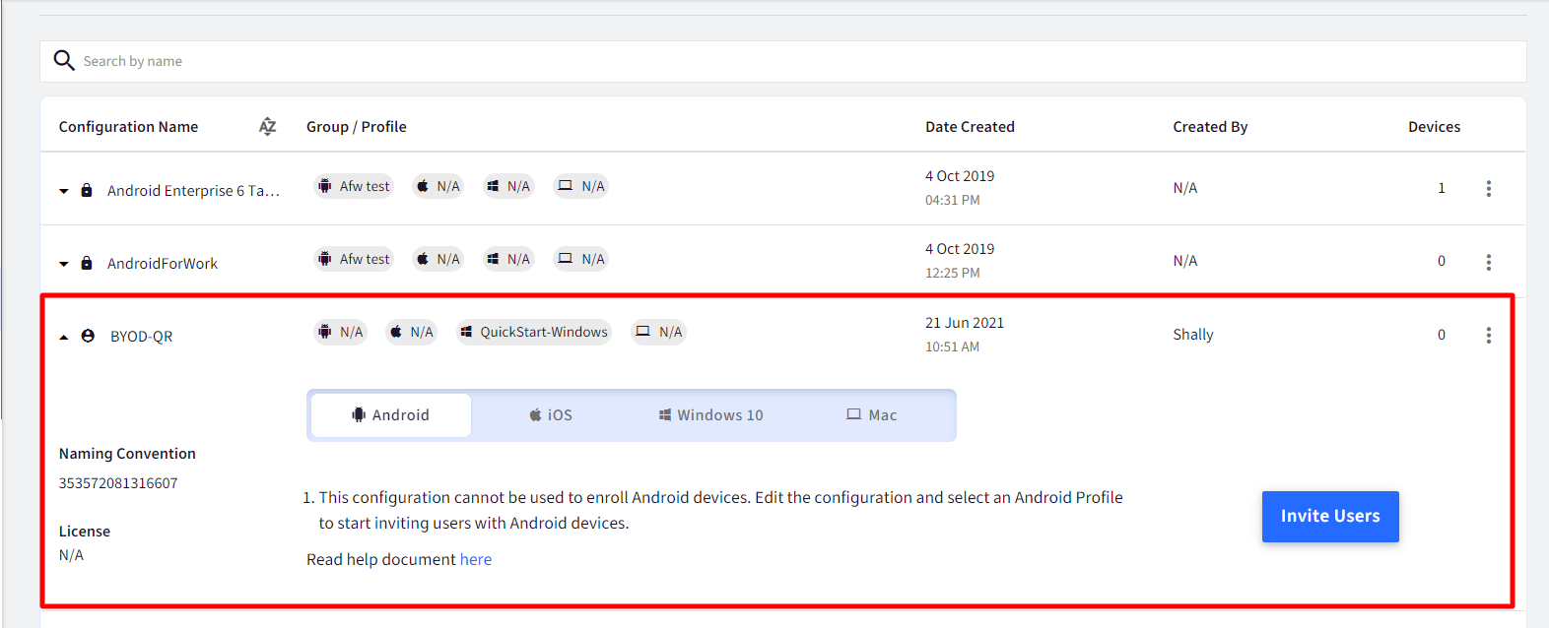The height and width of the screenshot is (628, 1549).
Task: Click Afw test chip in Android Enterprise row
Action: [x=353, y=186]
